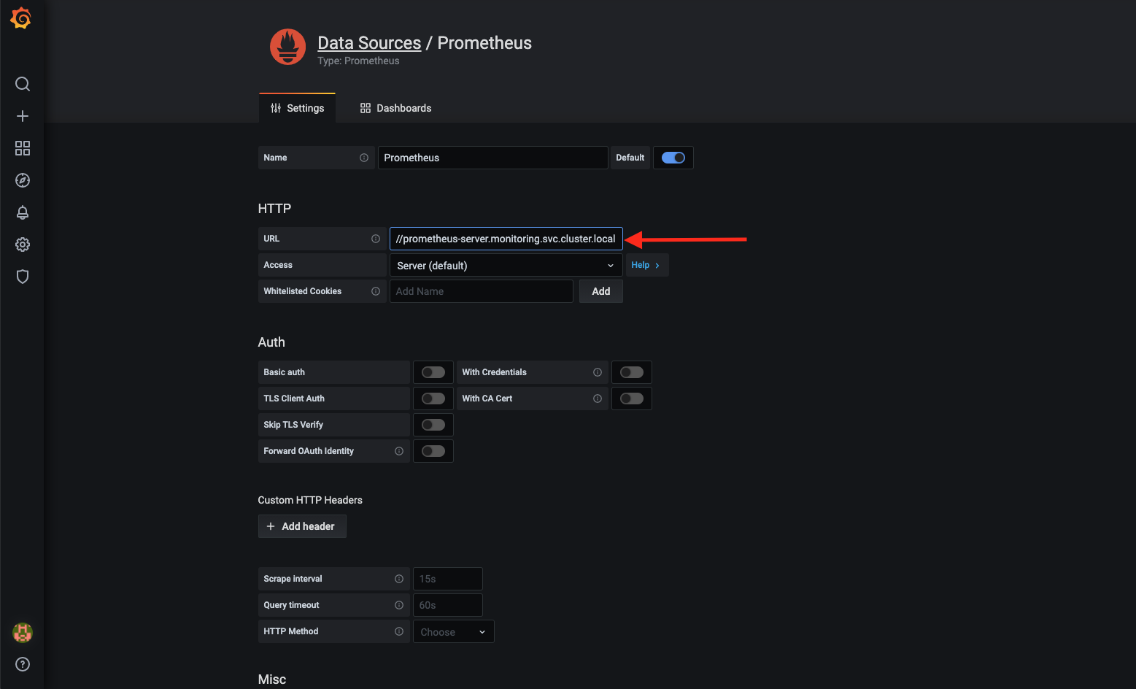The height and width of the screenshot is (689, 1136).
Task: Open the Help question mark icon
Action: (23, 664)
